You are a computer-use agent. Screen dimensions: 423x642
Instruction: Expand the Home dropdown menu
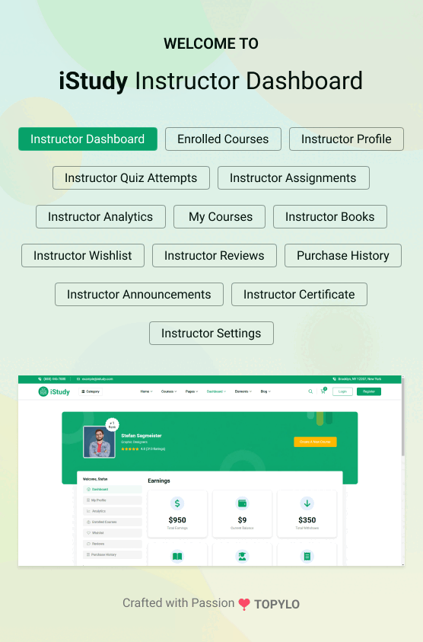click(x=147, y=391)
